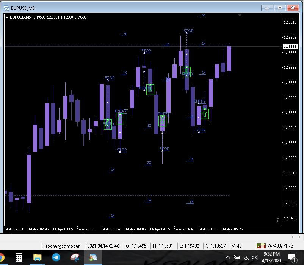Select the last candle closing at 1.19599
This screenshot has width=304, height=265.
tap(229, 58)
